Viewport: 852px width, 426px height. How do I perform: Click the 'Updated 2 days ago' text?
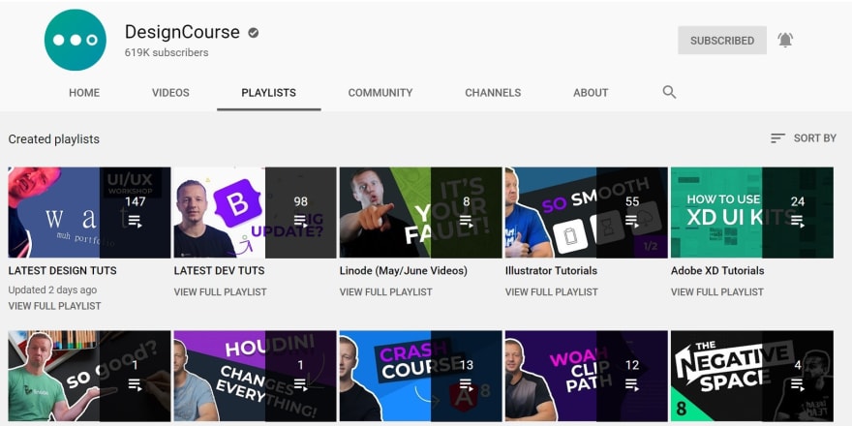(x=52, y=290)
